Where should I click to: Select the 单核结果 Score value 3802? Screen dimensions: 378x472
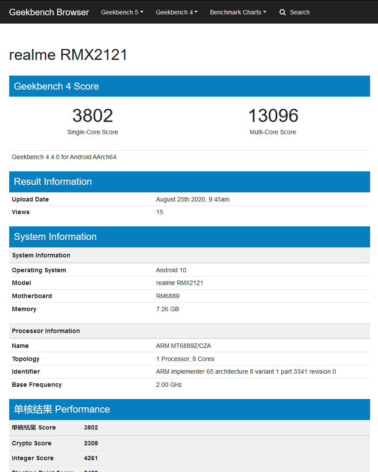click(x=91, y=428)
